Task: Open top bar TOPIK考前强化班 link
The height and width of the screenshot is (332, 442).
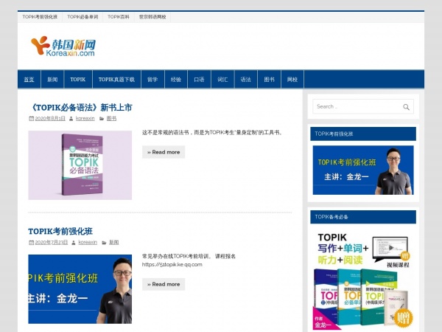Action: click(x=40, y=17)
